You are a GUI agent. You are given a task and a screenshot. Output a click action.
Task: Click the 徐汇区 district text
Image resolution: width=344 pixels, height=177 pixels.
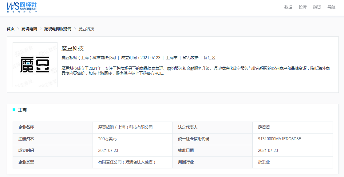click(x=210, y=58)
